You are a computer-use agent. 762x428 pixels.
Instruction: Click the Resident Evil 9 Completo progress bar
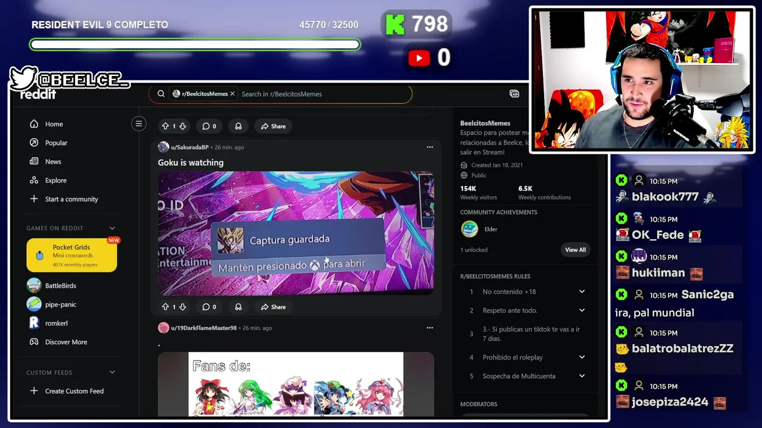(x=195, y=45)
